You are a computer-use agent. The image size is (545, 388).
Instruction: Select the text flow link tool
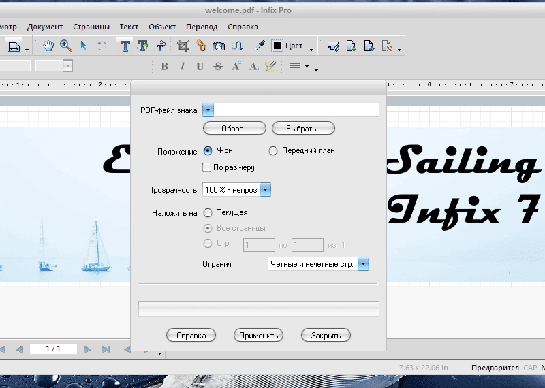pos(236,46)
